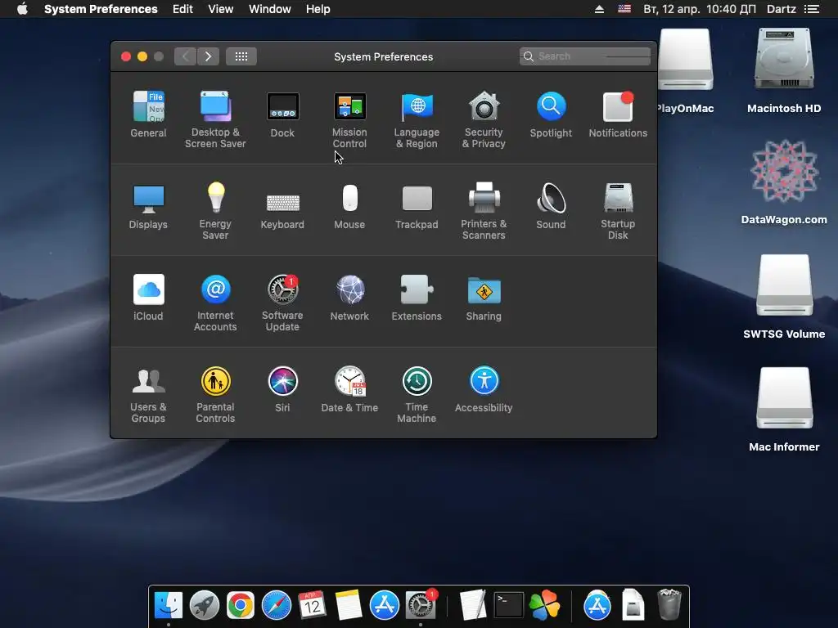The width and height of the screenshot is (838, 628).
Task: Open Language & Region settings
Action: coord(417,119)
